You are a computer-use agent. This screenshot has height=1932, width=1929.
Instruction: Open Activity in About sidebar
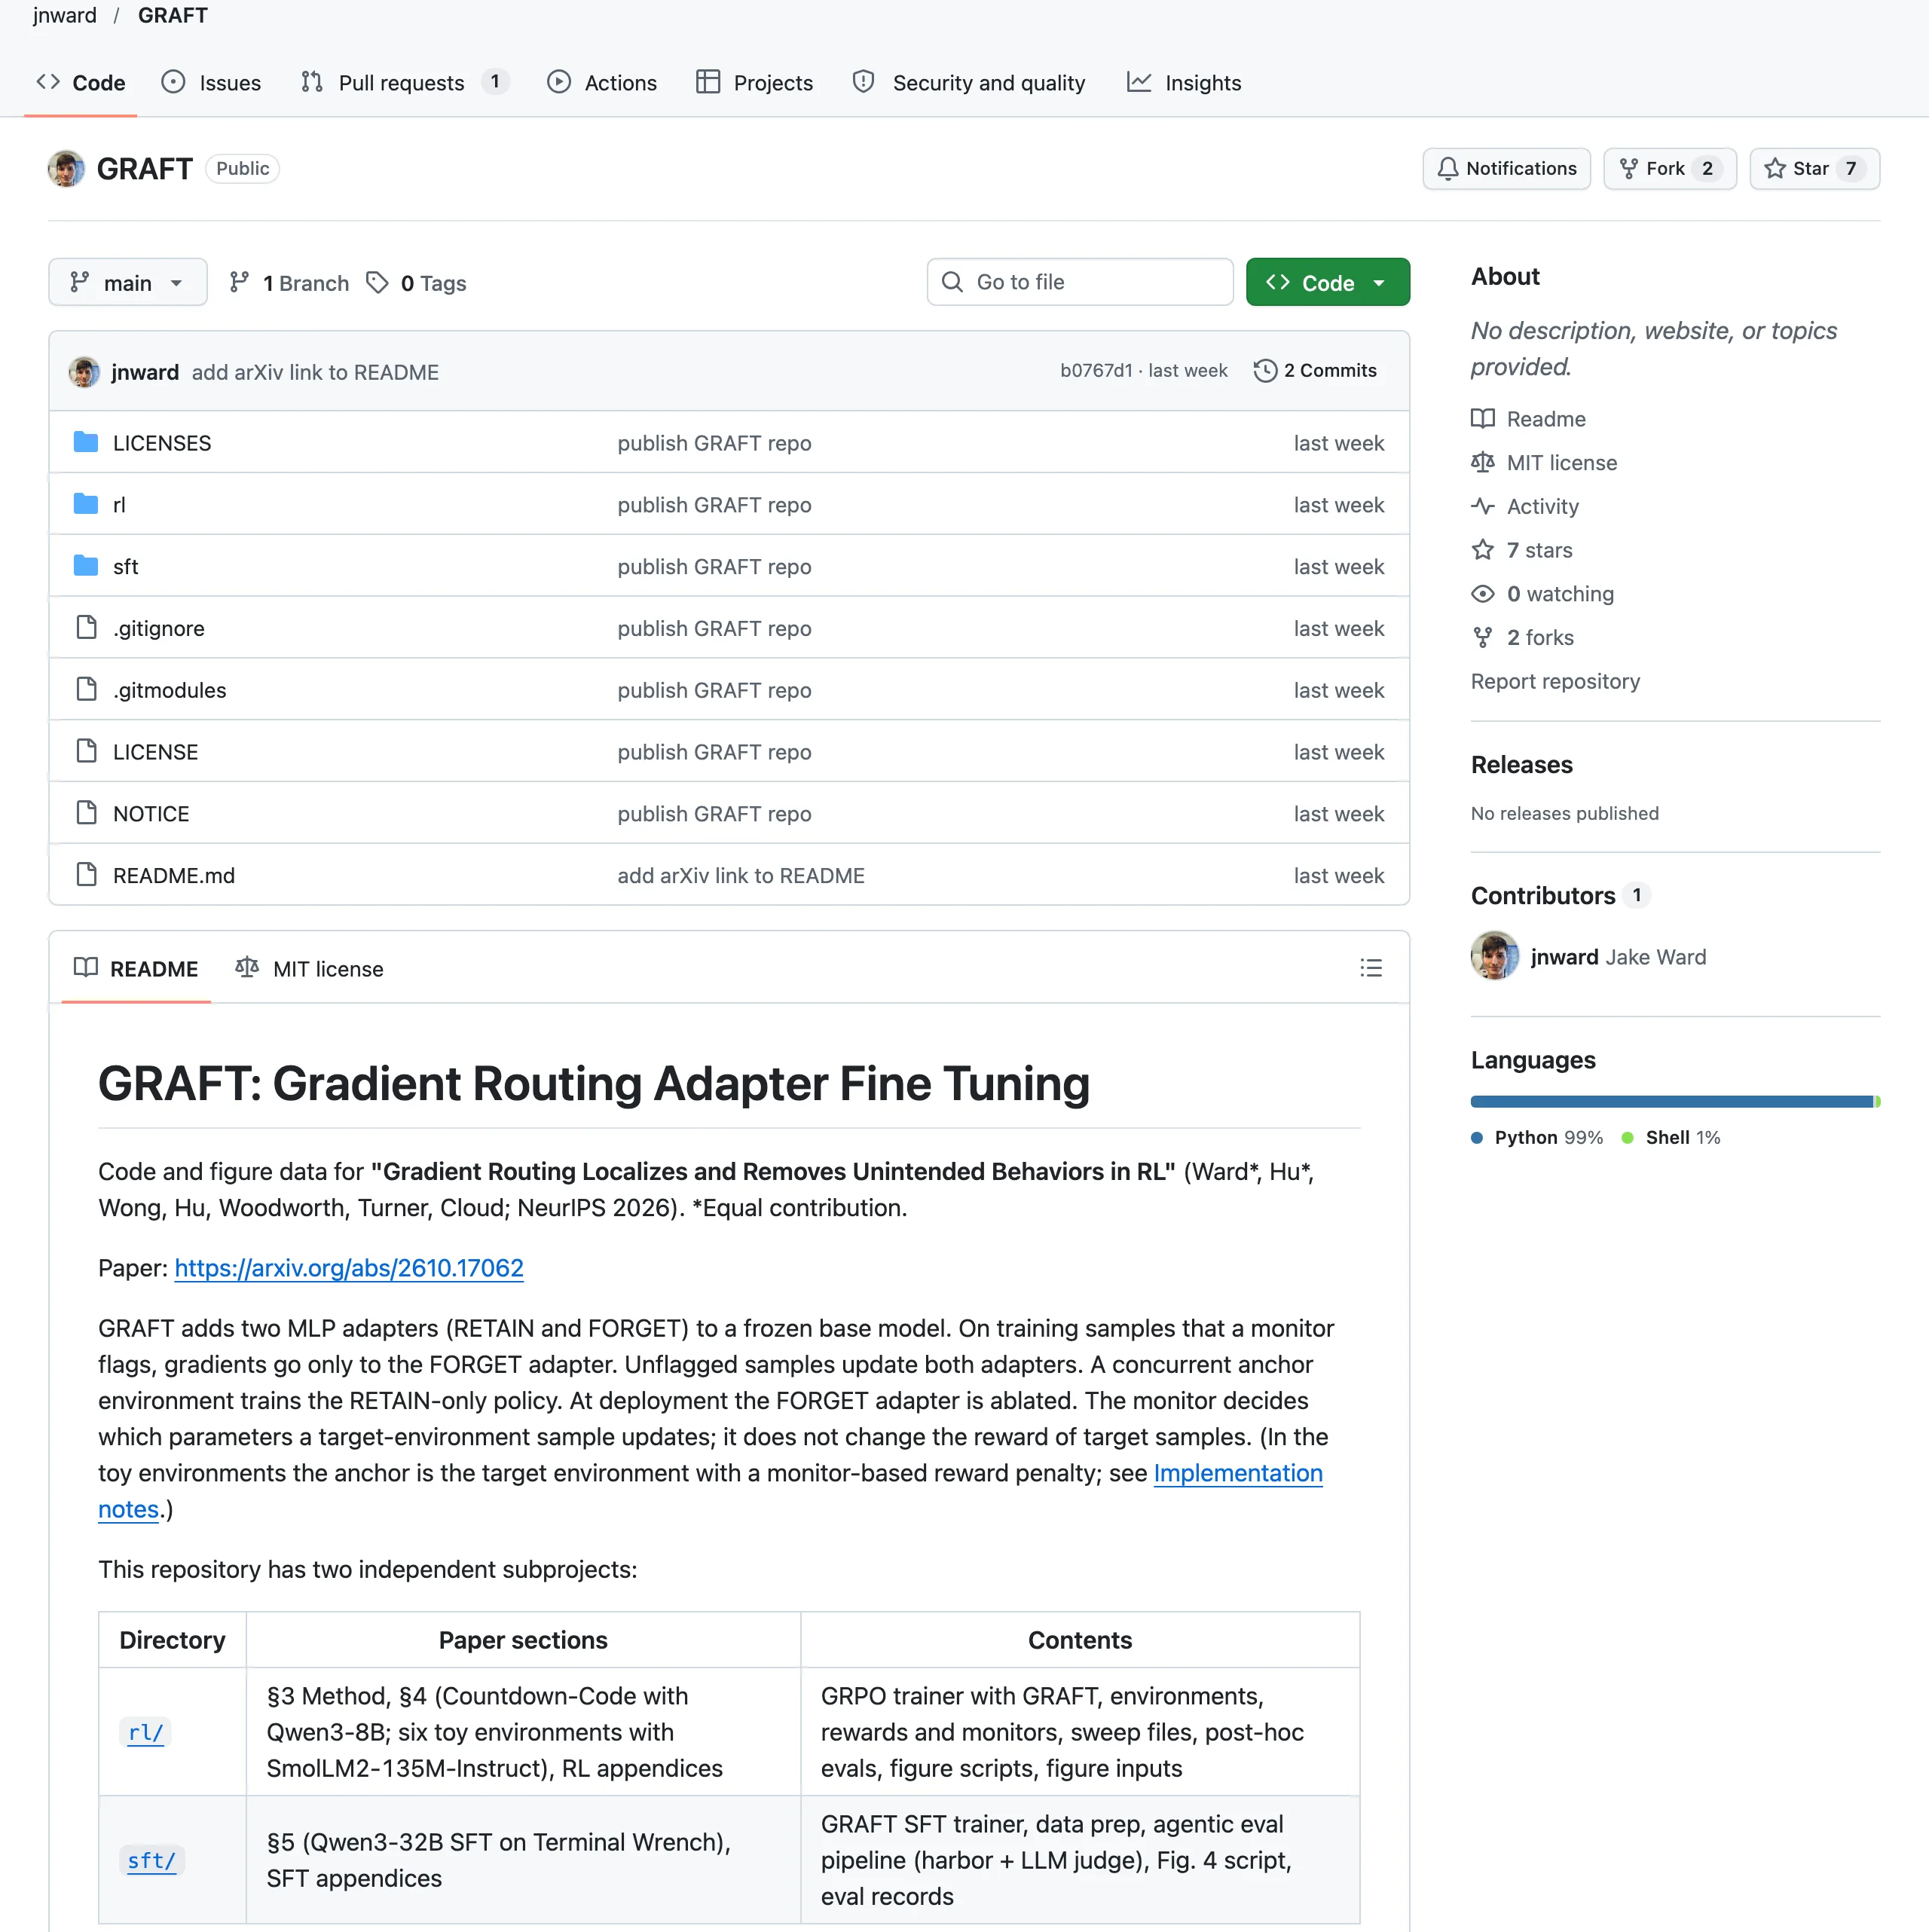(x=1525, y=506)
